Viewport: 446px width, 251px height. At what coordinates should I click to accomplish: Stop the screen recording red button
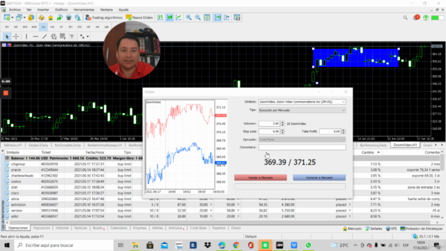click(6, 93)
